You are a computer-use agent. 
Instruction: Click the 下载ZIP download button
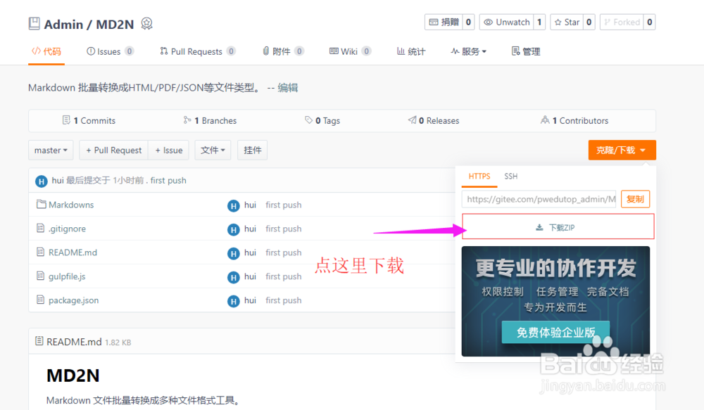point(558,226)
